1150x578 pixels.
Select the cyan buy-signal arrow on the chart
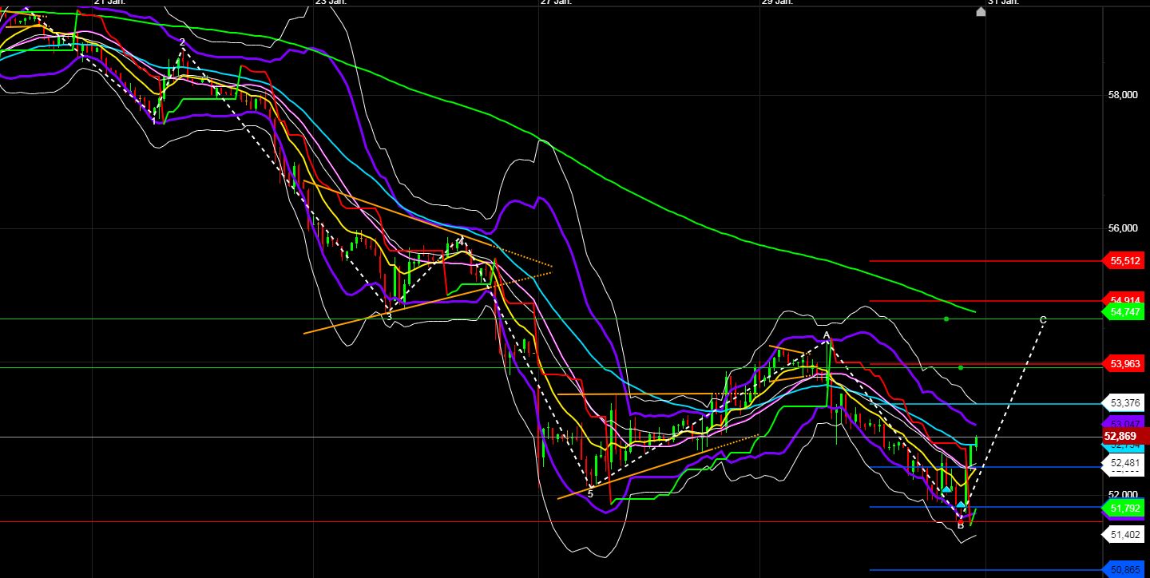[946, 489]
